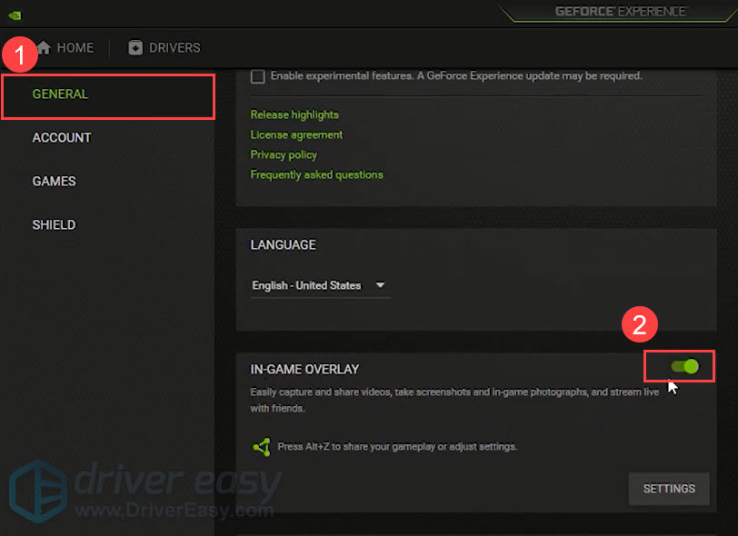This screenshot has width=738, height=536.
Task: Click Frequently asked questions link
Action: click(316, 174)
